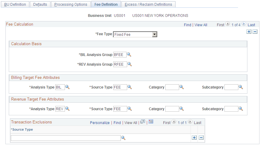Add a Transaction Exclusions row
The height and width of the screenshot is (146, 261).
pyautogui.click(x=194, y=138)
